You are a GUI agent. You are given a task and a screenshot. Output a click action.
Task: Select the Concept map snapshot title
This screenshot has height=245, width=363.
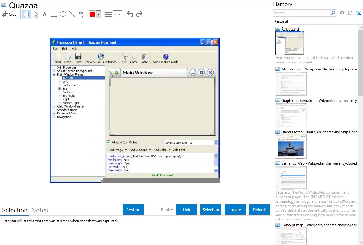[319, 225]
